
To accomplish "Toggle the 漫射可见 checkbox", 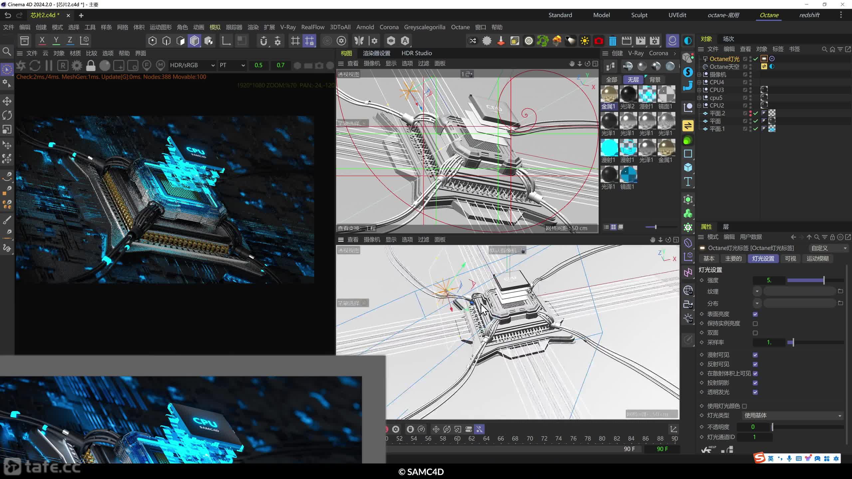I will (x=755, y=355).
